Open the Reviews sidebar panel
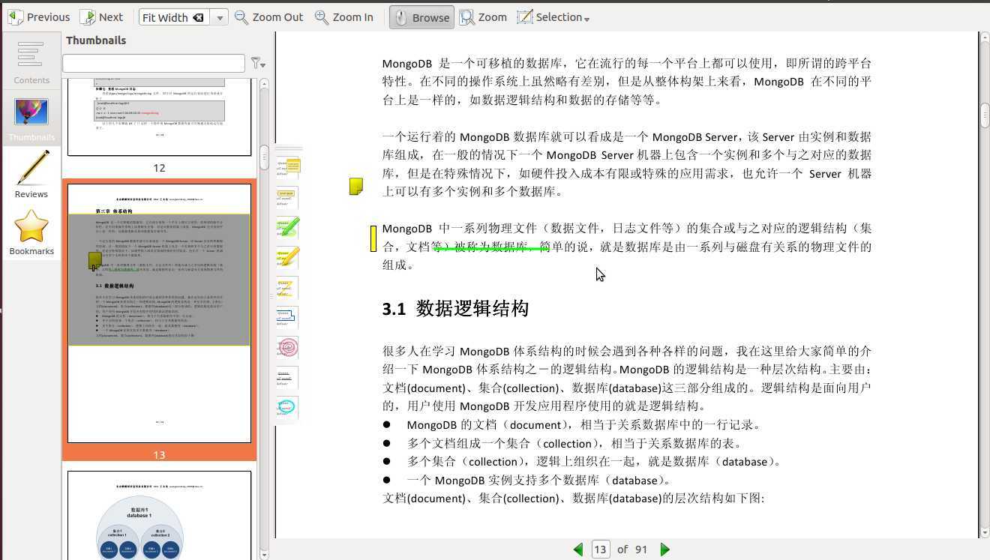 tap(31, 174)
